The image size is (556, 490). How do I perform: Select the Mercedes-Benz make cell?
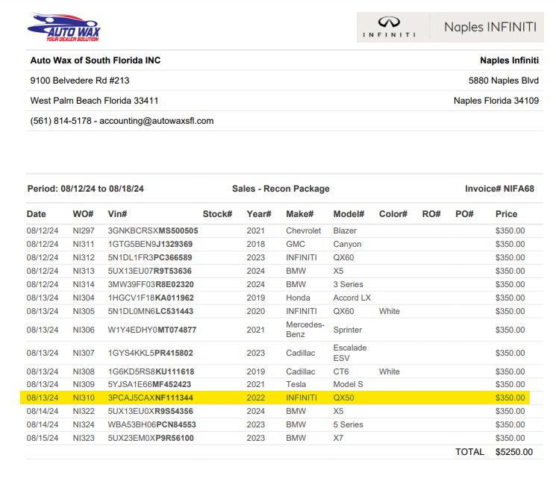pyautogui.click(x=305, y=330)
